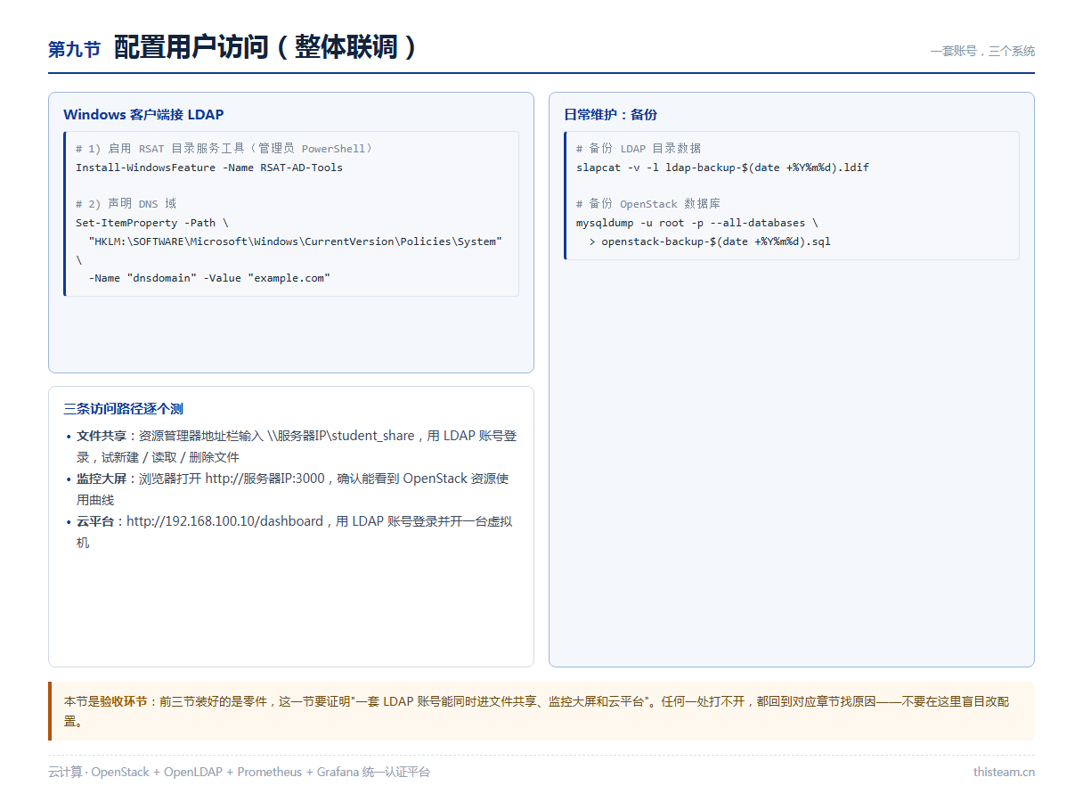Click the 云平台 bullet item
This screenshot has width=1083, height=802.
pyautogui.click(x=295, y=532)
